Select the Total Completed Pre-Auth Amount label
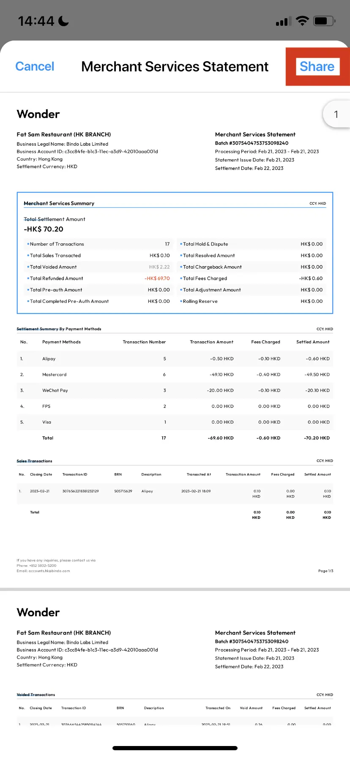Viewport: 350px width, 757px height. pos(69,301)
